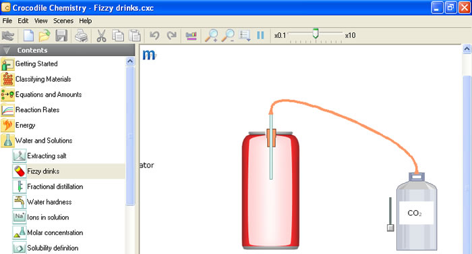Screen dimensions: 472x254
Task: Click the New document icon
Action: point(28,36)
